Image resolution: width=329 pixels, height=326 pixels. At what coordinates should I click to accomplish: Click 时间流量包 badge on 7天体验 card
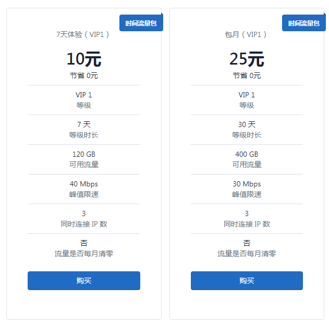pos(141,23)
